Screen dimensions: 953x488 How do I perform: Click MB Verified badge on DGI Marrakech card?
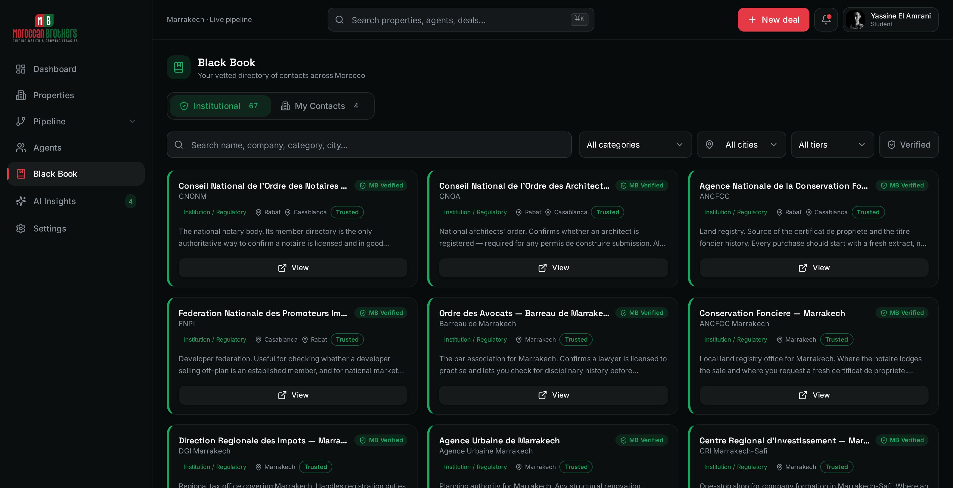(x=381, y=440)
